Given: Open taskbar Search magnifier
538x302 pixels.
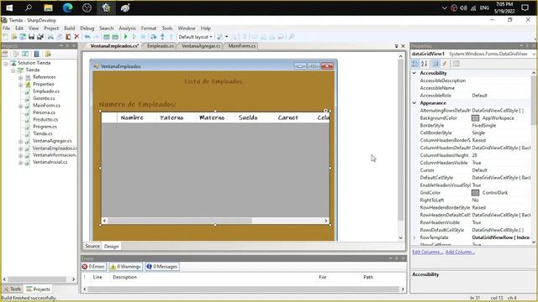Looking at the screenshot, I should (29, 8).
